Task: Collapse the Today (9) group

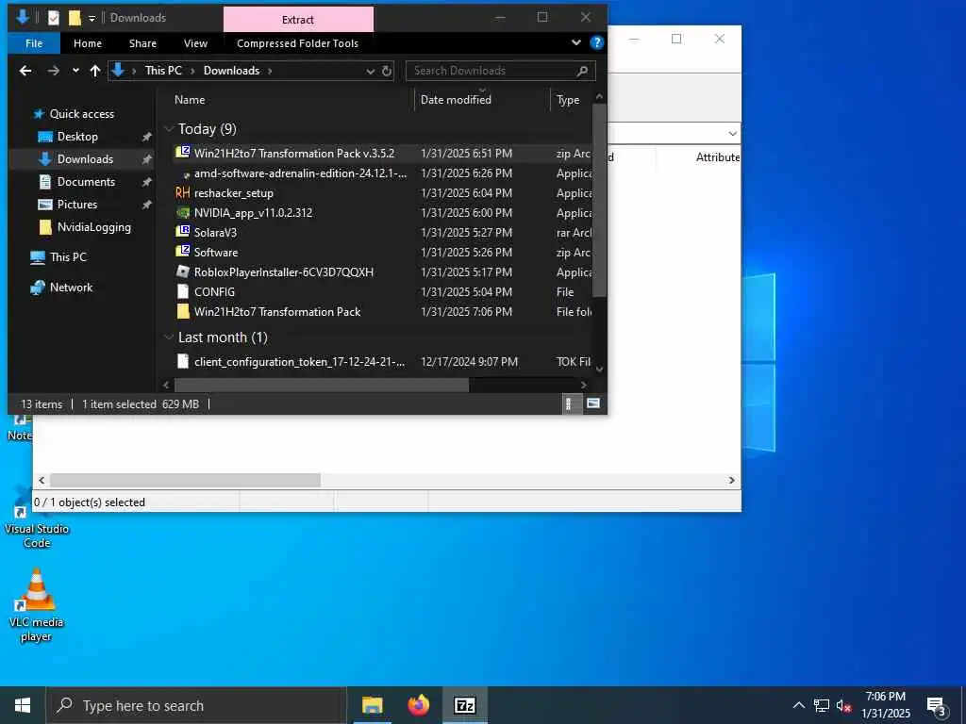Action: click(169, 128)
